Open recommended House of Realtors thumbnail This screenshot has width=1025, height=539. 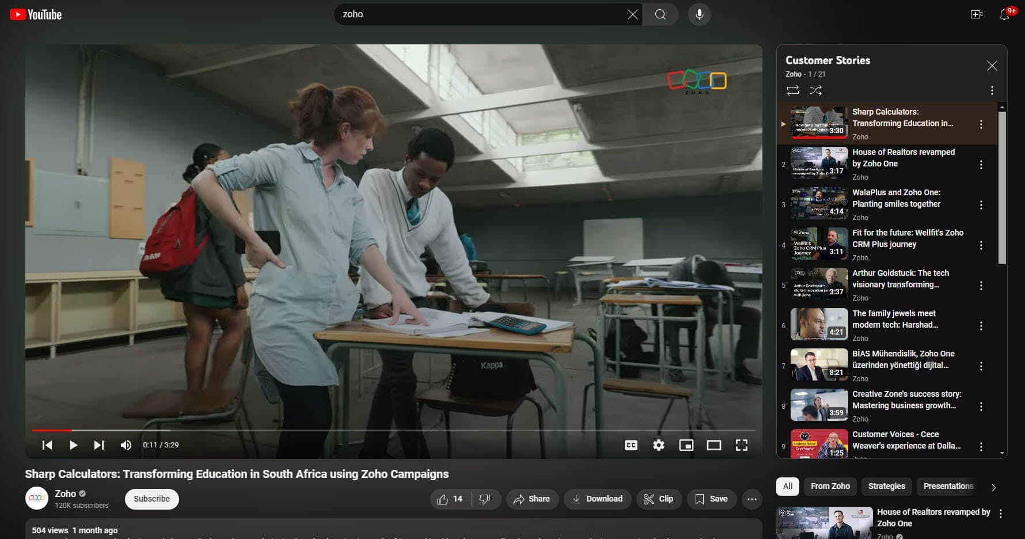click(824, 523)
